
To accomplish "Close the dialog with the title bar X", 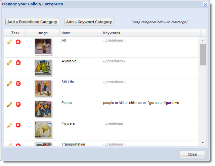I will (x=205, y=4).
